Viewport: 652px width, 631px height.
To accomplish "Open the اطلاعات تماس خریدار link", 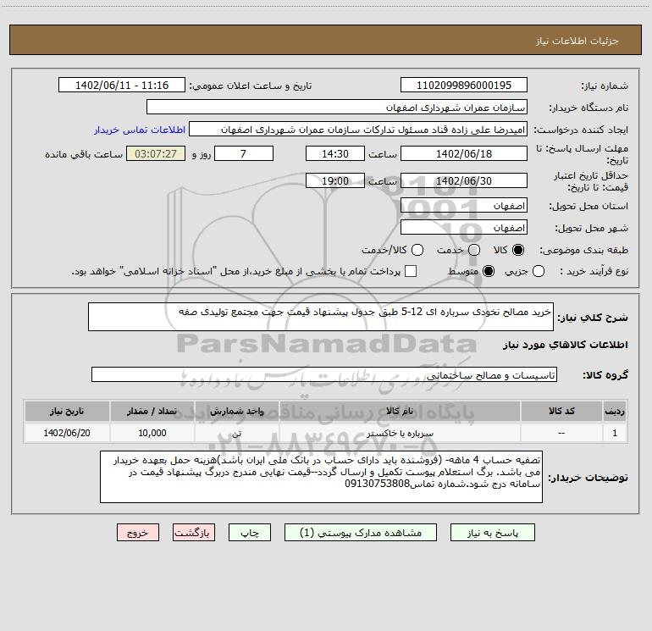I will pos(140,130).
